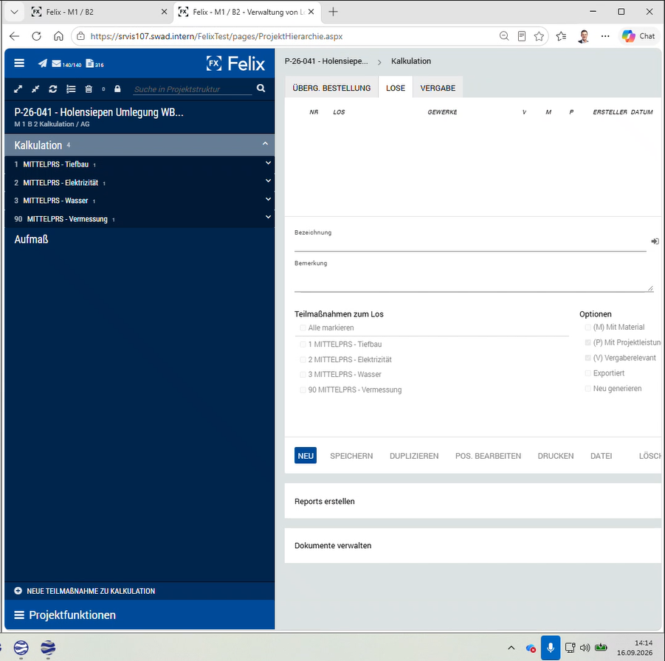
Task: Tick the 2 MITTELPRS - Elektrizität checkbox
Action: pyautogui.click(x=303, y=359)
